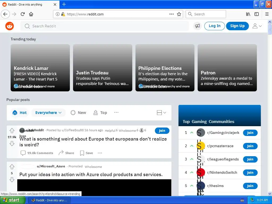Open the browser home icon
The height and width of the screenshot is (204, 272).
31,14
